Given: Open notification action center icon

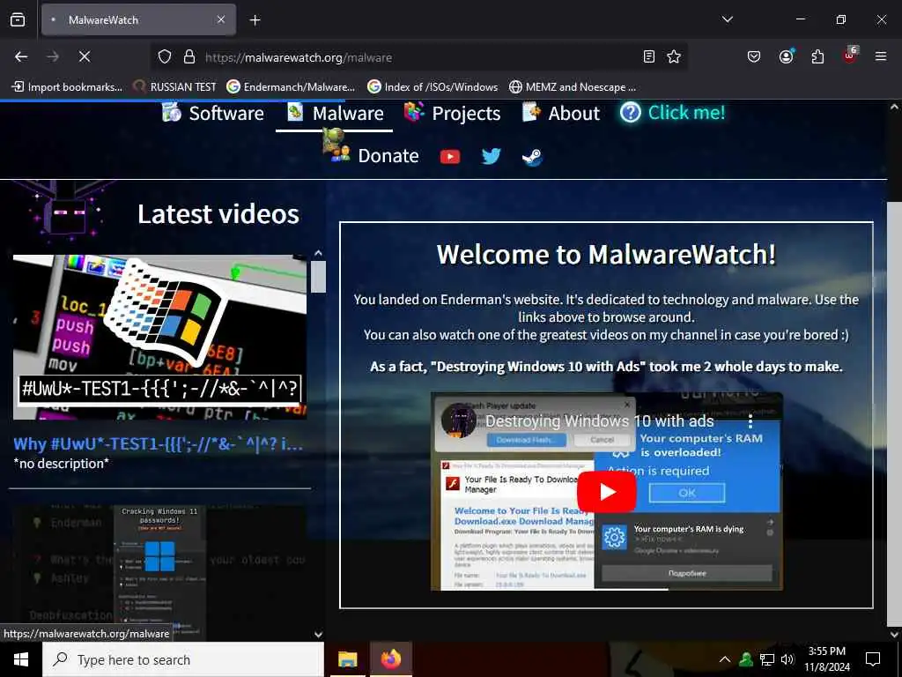Looking at the screenshot, I should click(873, 659).
